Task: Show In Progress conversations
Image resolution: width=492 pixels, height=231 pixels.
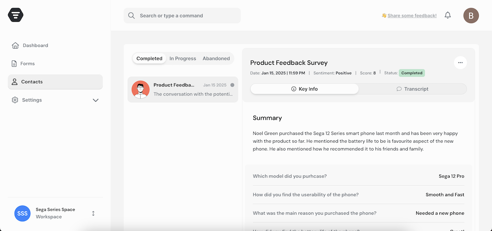Action: (183, 58)
